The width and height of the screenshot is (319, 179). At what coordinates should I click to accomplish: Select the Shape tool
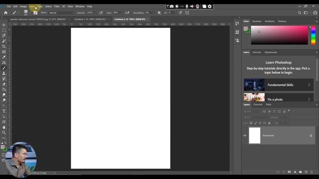pos(4,122)
